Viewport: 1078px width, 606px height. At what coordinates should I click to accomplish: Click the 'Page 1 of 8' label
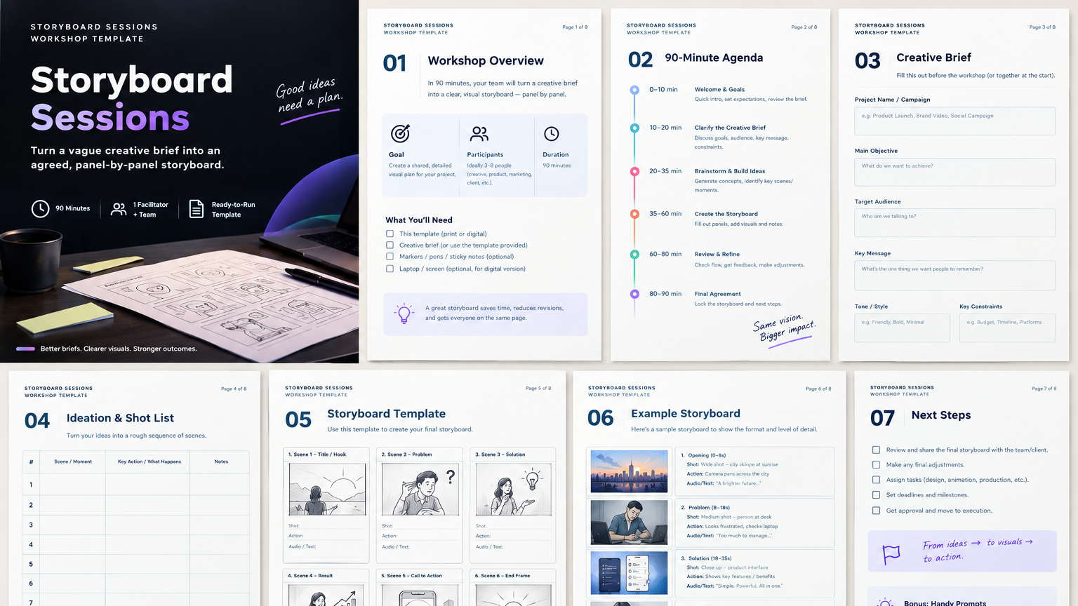point(575,27)
